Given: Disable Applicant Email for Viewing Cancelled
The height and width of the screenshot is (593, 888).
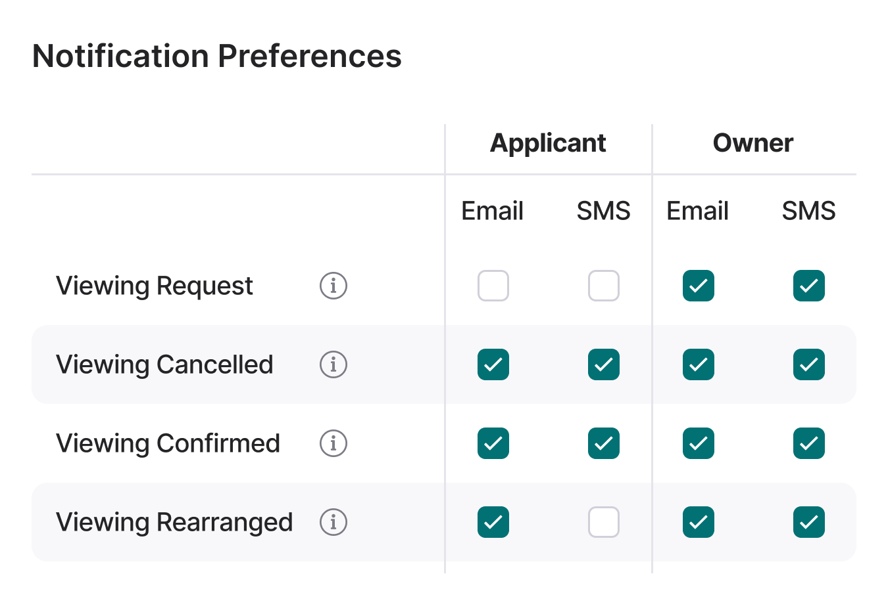Looking at the screenshot, I should (x=493, y=364).
